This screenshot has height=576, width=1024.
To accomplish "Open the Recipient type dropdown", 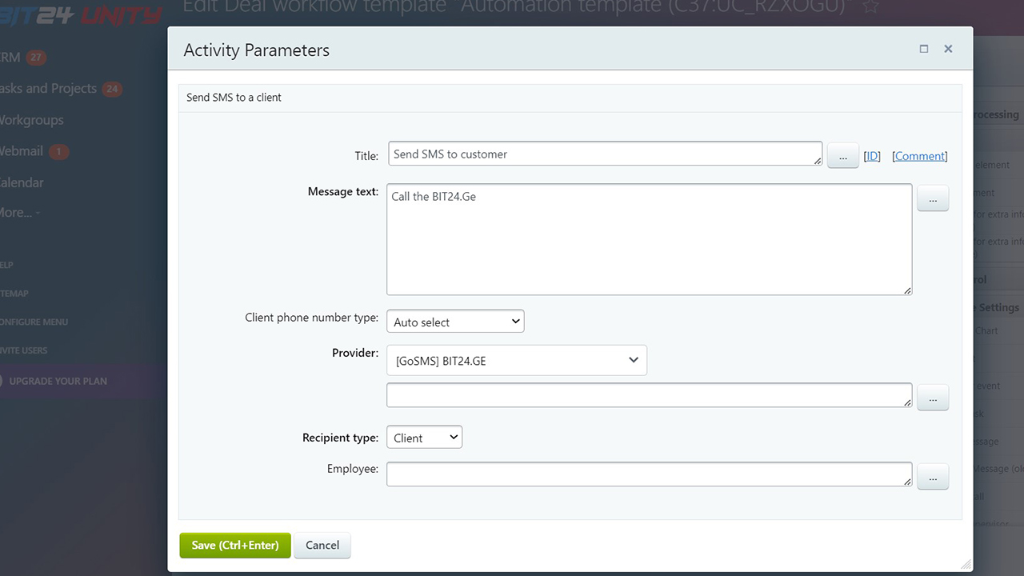I will pos(424,438).
